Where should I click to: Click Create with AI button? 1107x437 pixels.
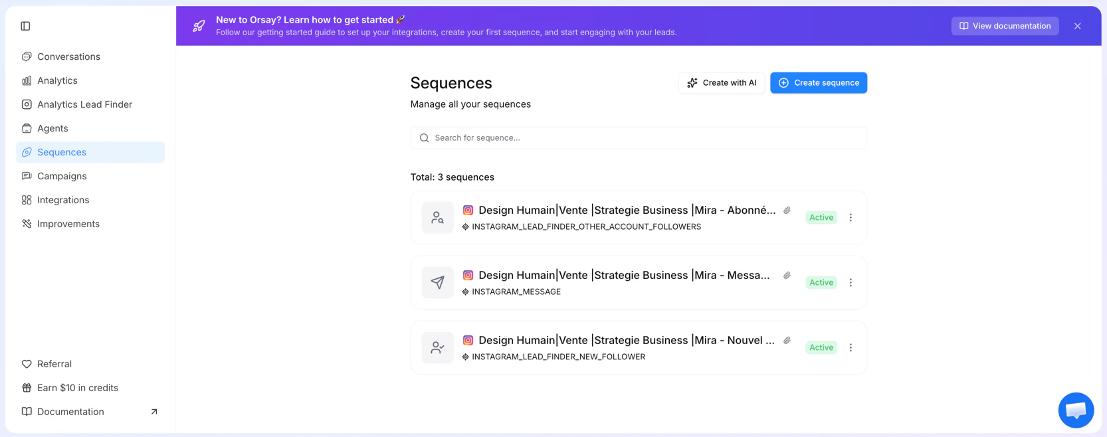pos(721,83)
